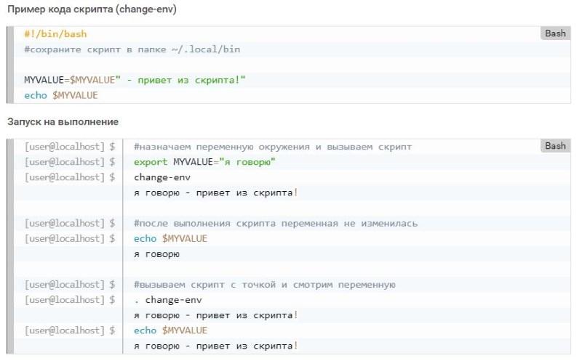Click first [user@localhost] $ prompt
Screen dimensions: 582x361
70,147
